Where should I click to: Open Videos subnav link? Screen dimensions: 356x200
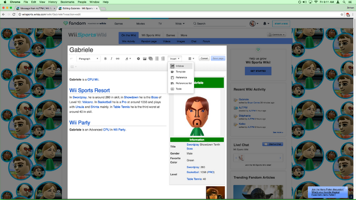tap(166, 41)
